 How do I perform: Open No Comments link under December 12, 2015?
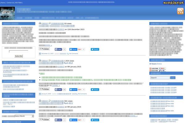[x=74, y=54]
